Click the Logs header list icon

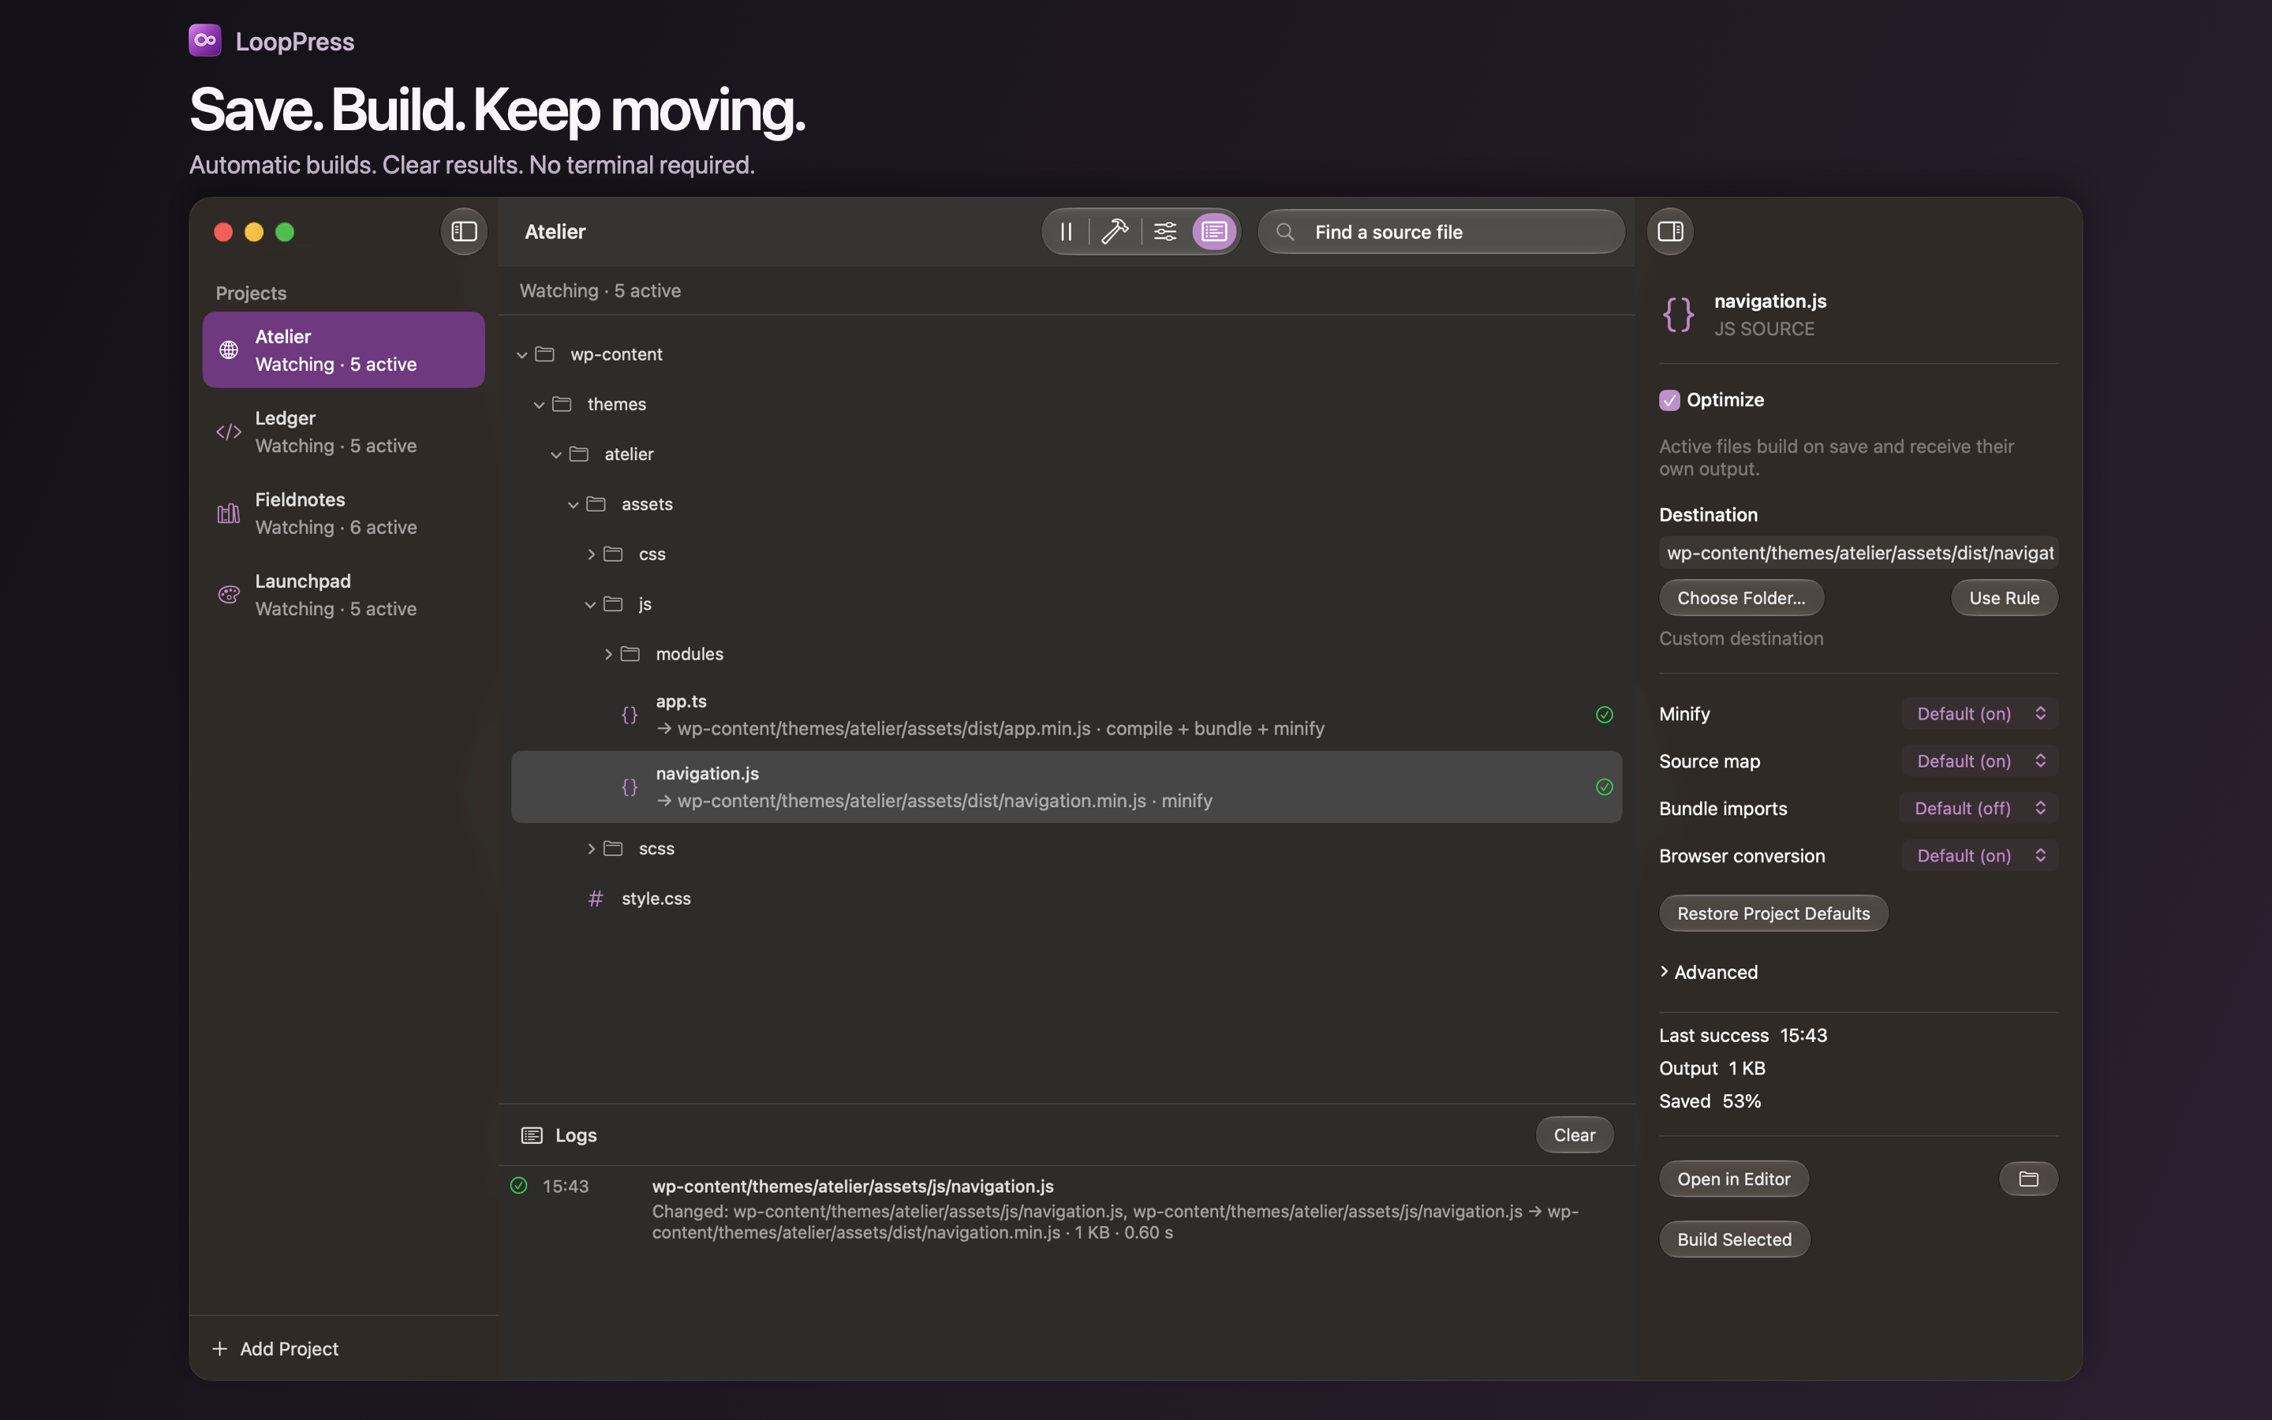coord(532,1135)
